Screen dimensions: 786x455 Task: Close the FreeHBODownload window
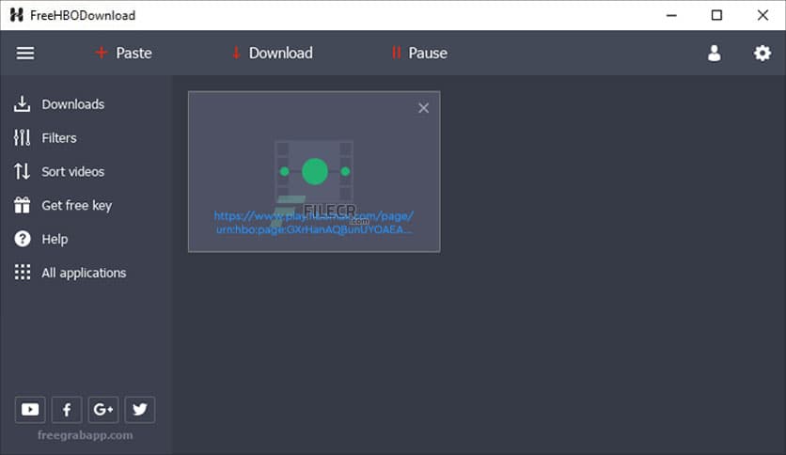click(x=762, y=15)
